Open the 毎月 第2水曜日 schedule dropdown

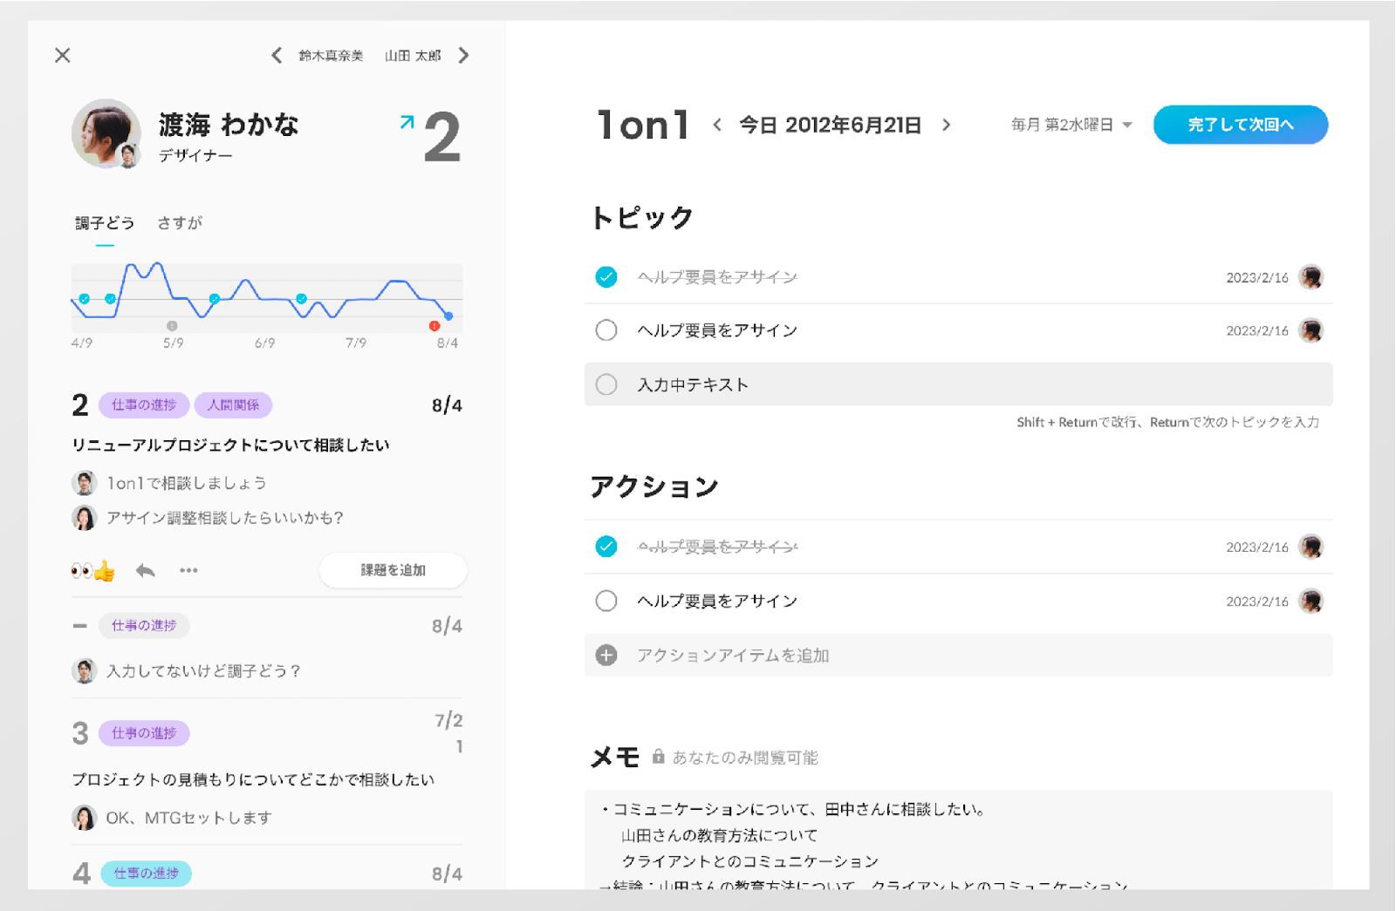click(x=1071, y=126)
